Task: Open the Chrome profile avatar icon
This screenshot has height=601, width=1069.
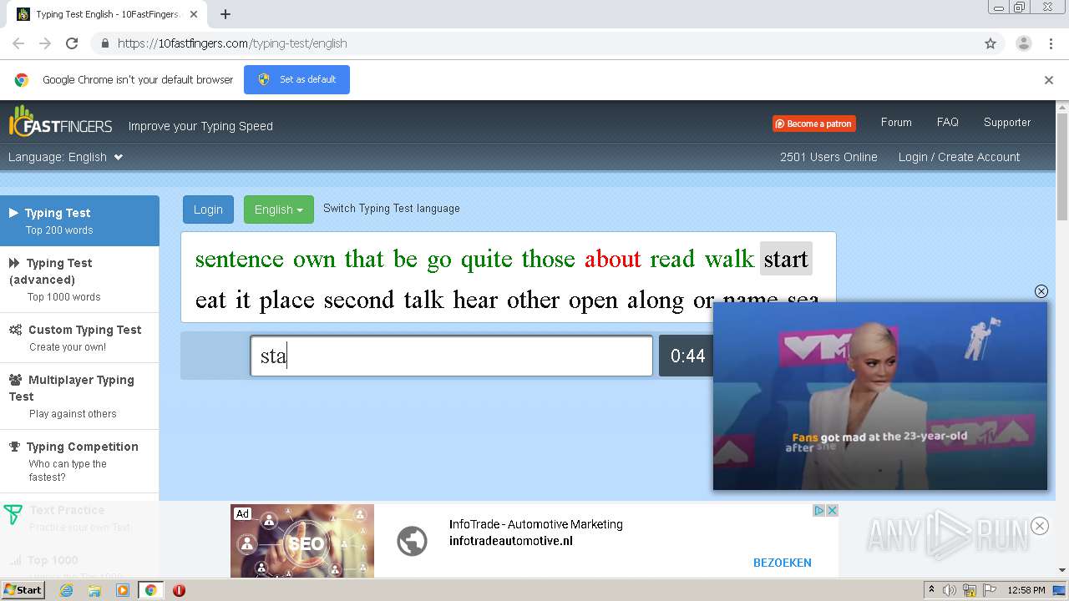Action: tap(1023, 43)
